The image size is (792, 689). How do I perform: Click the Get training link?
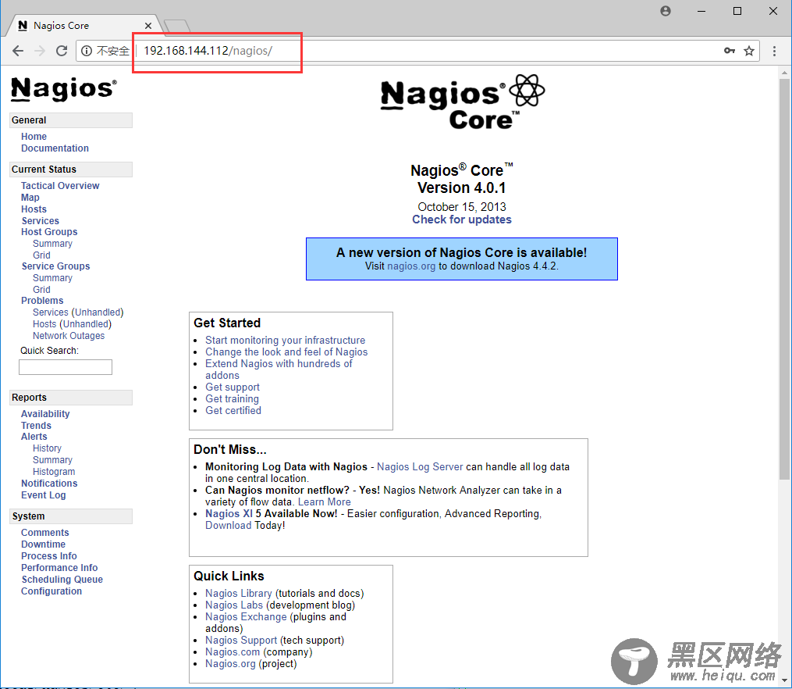(232, 399)
